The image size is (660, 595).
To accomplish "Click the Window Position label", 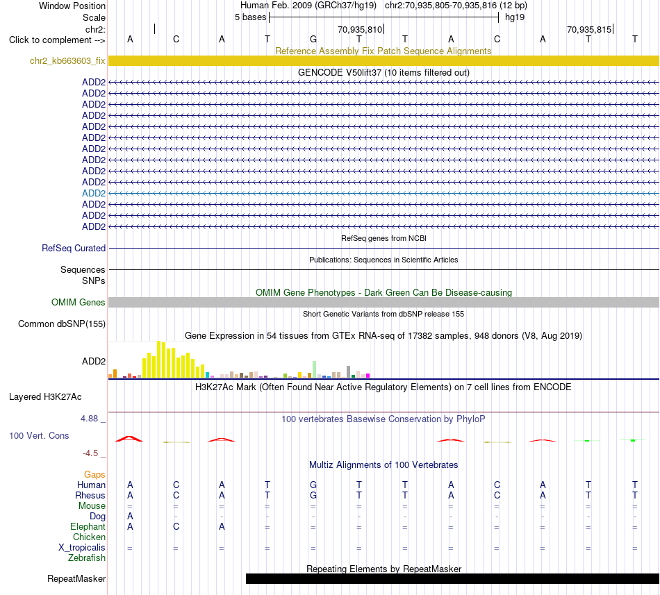I will point(72,6).
